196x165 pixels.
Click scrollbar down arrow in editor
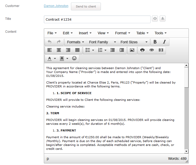point(186,151)
